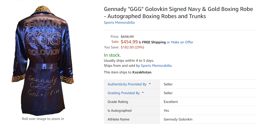Click Sports Memorabilia seller link in ships-from line

156,65
